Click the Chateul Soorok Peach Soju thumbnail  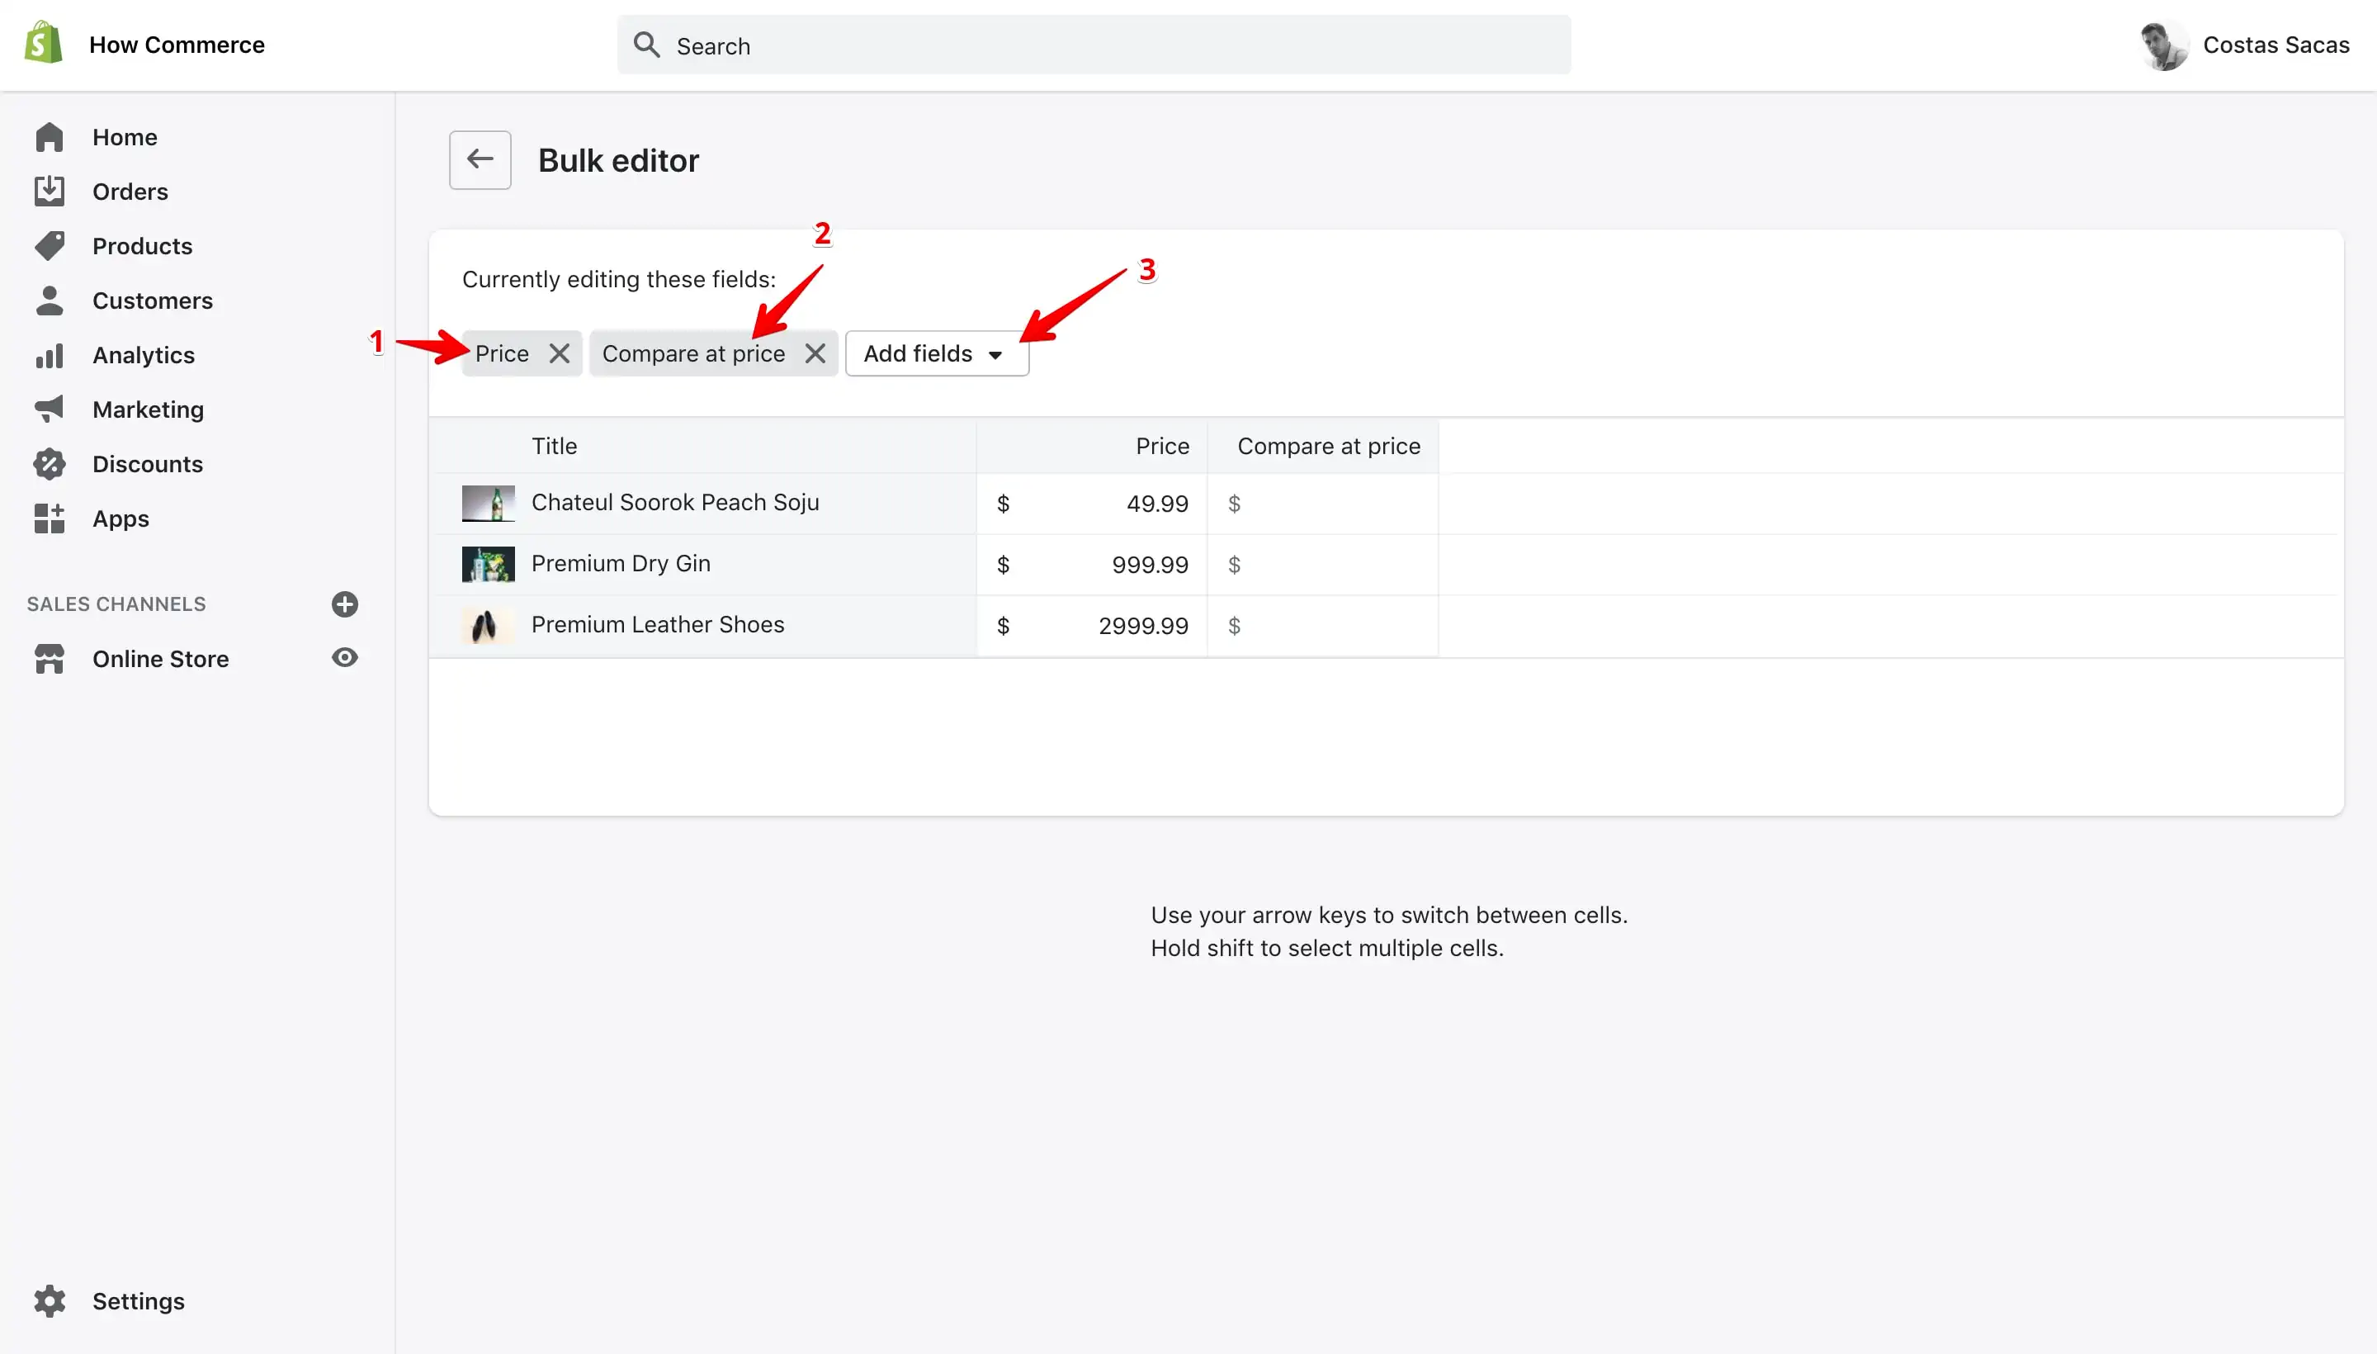point(488,503)
